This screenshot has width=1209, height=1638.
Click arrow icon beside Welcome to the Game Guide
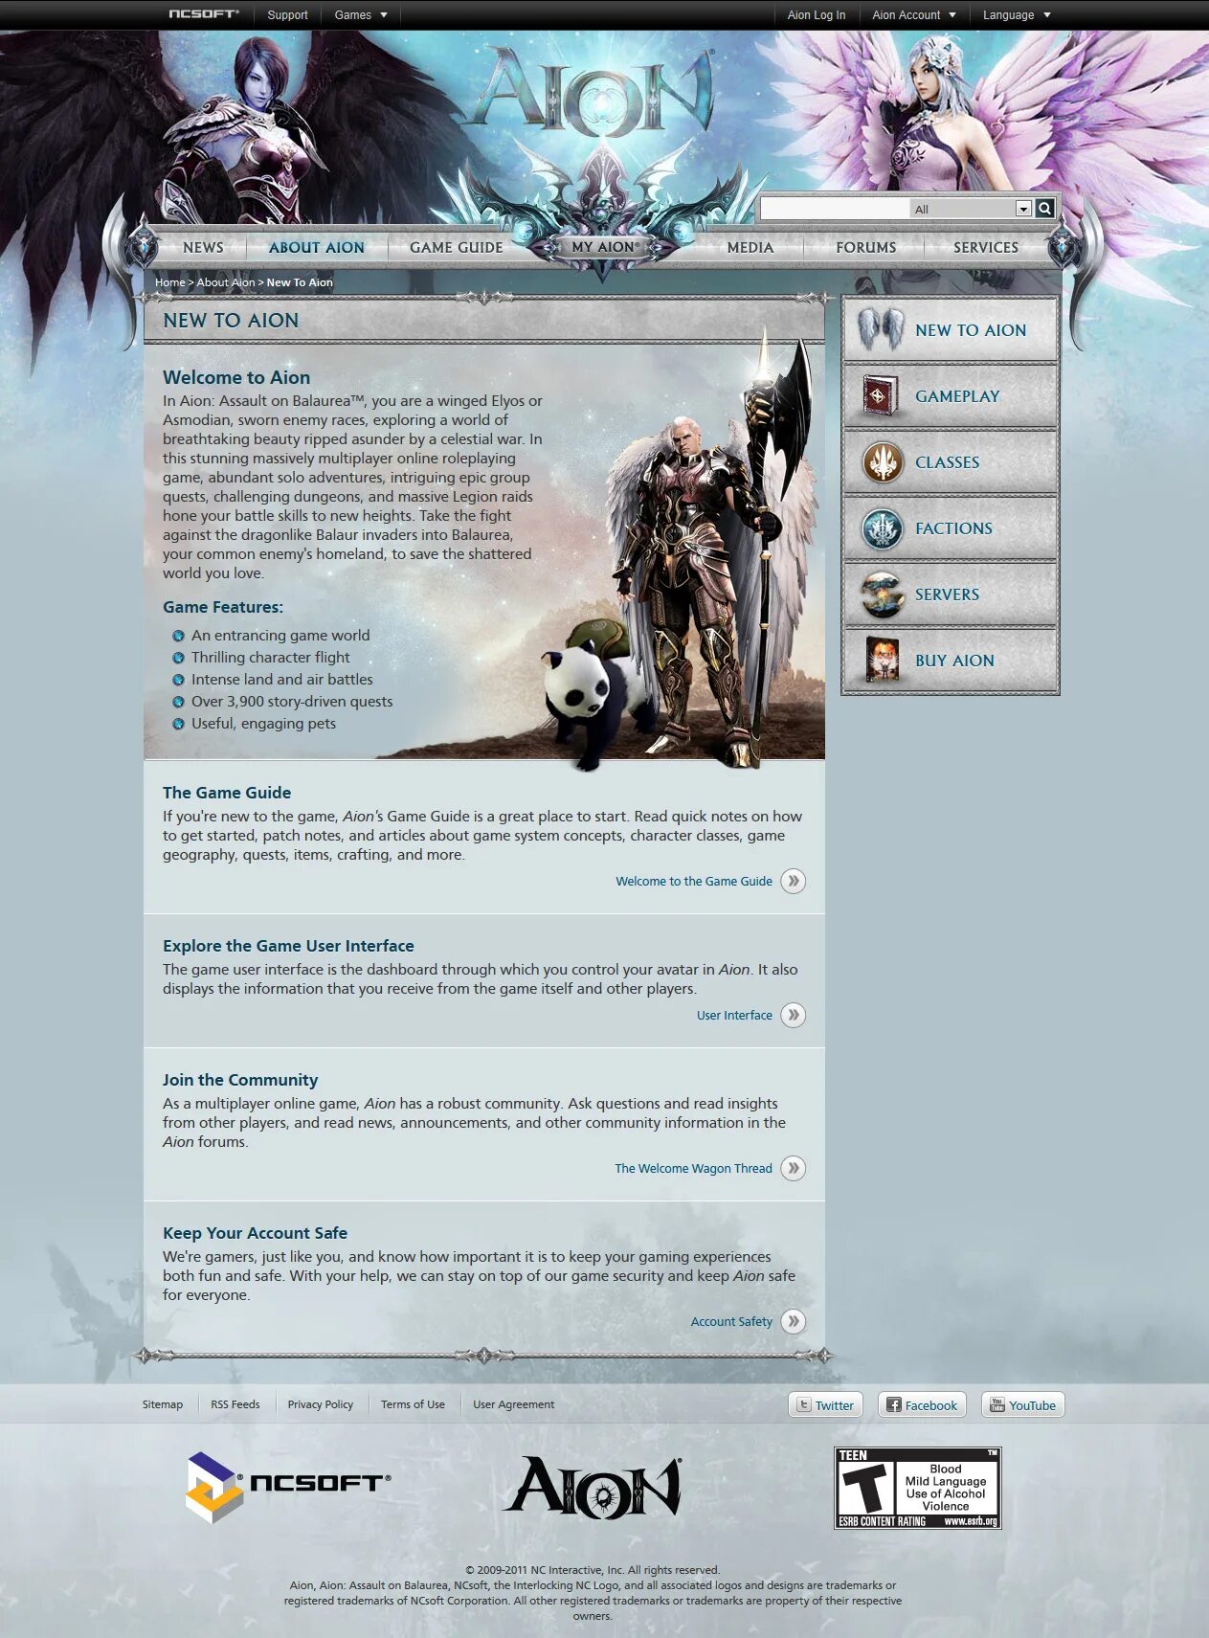pos(793,881)
